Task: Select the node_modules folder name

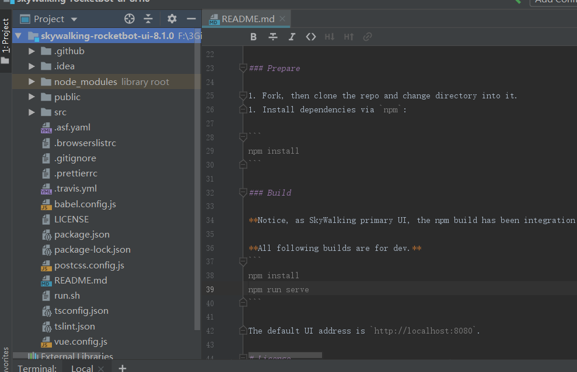Action: (x=85, y=82)
